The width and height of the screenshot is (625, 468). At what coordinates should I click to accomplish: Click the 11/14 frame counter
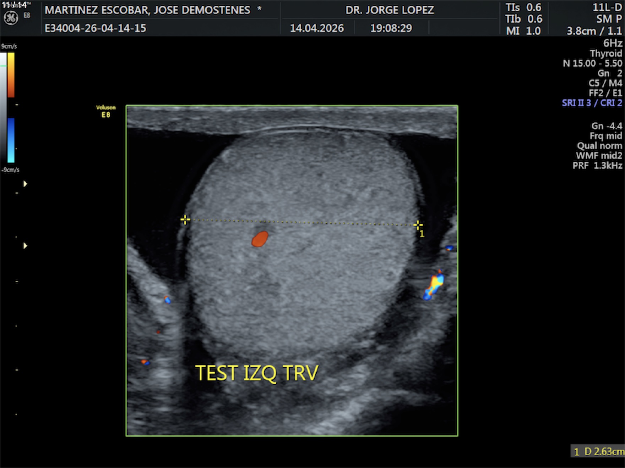[14, 5]
